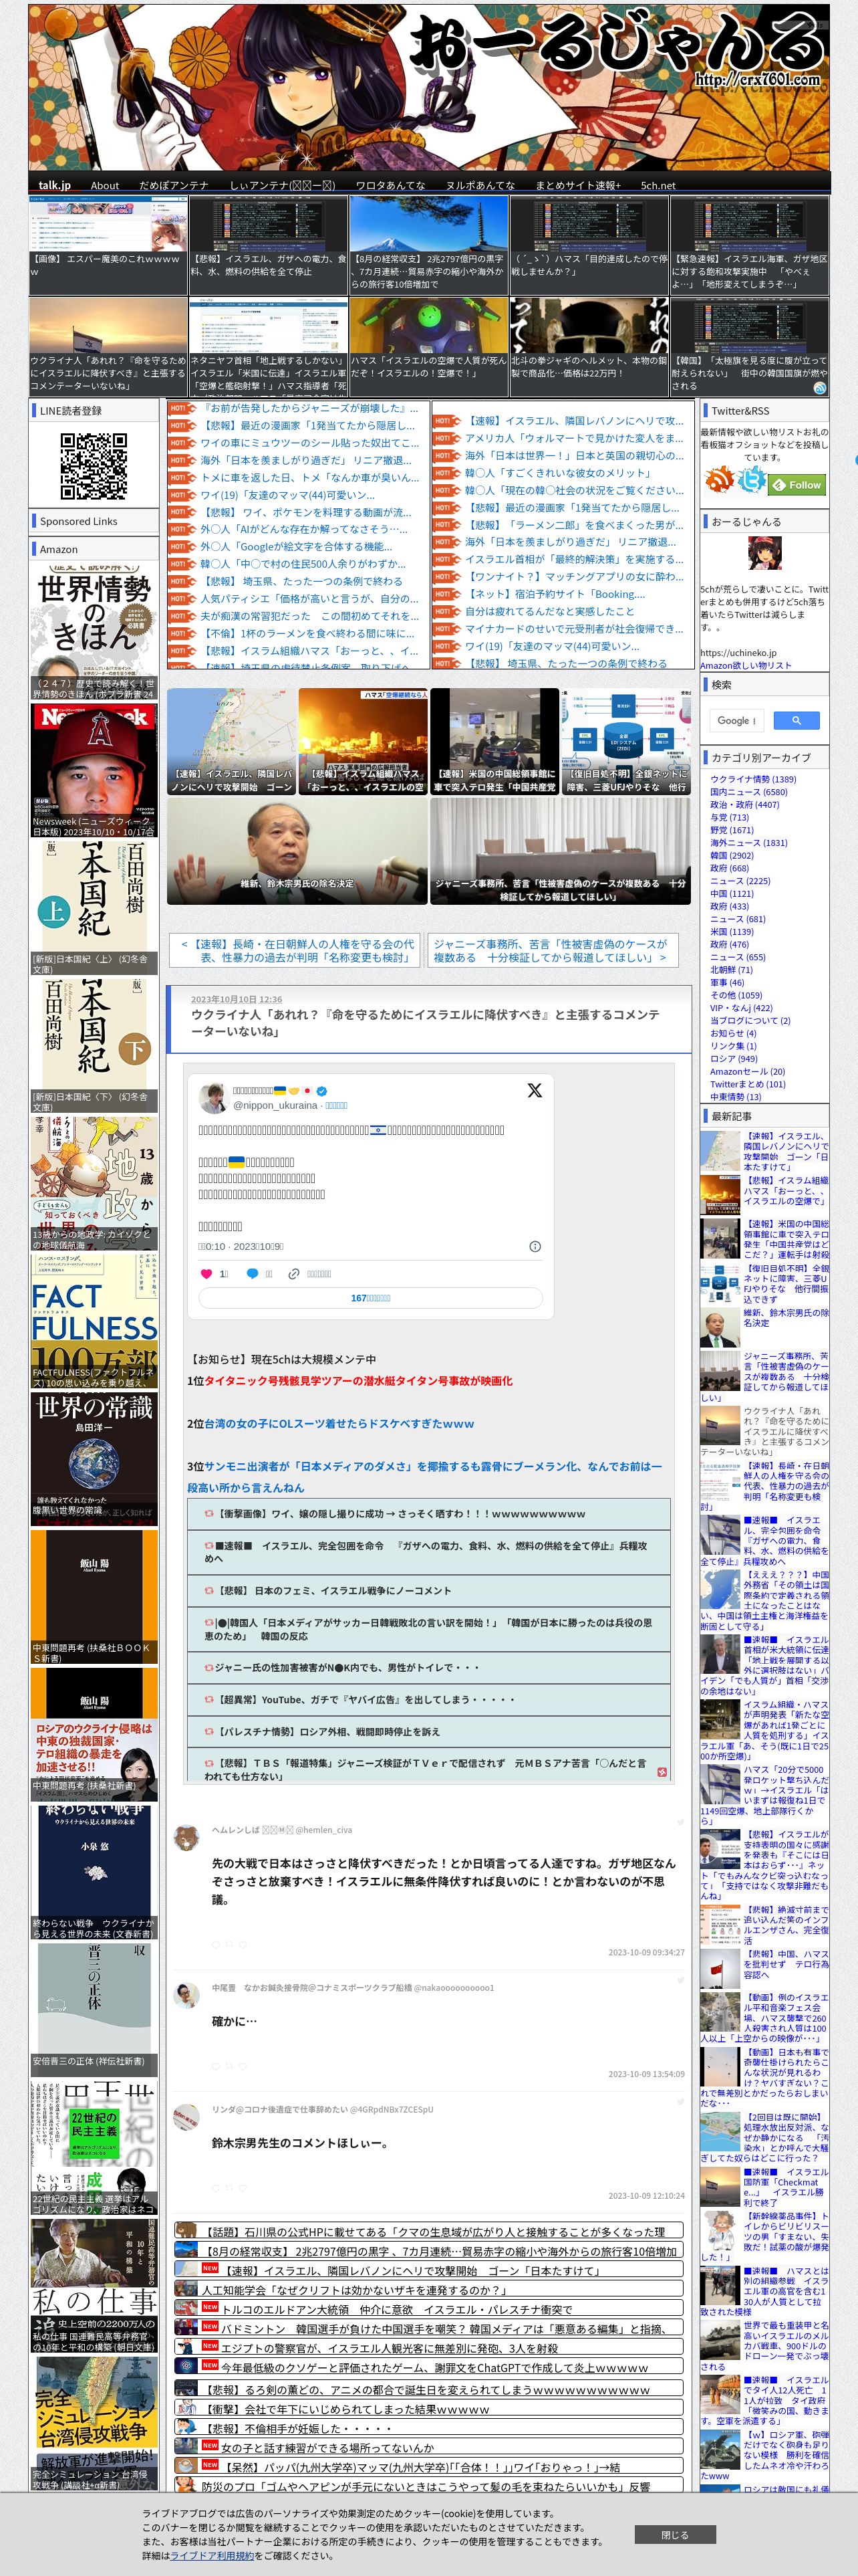Click the blue reply bubble icon

(x=252, y=1273)
